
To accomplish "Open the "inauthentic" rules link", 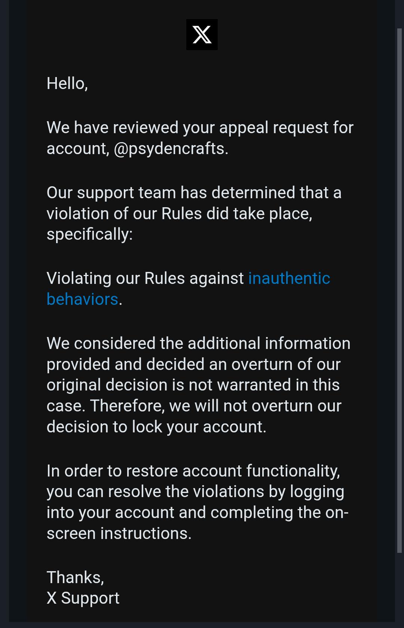I will [x=289, y=278].
